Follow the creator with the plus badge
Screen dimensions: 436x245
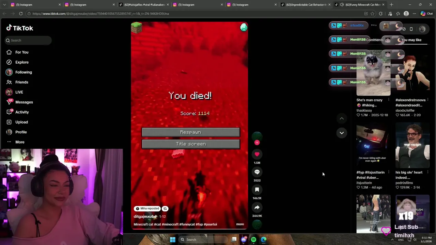coord(257,143)
